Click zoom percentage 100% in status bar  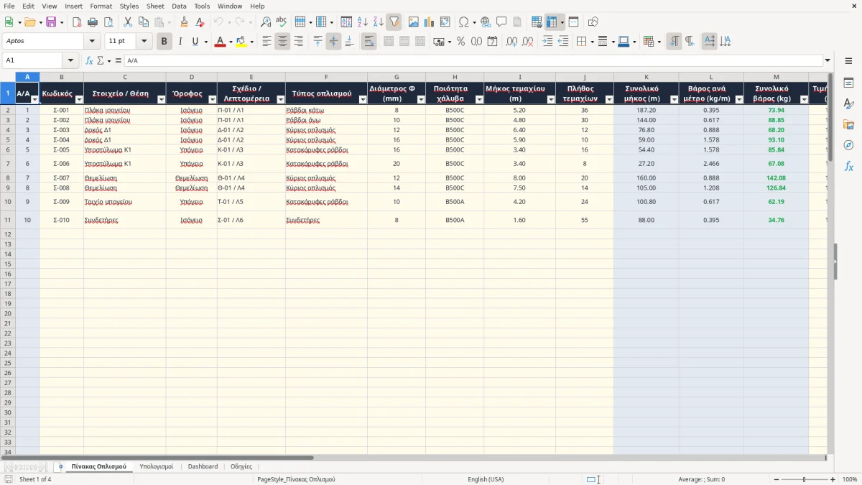point(850,479)
